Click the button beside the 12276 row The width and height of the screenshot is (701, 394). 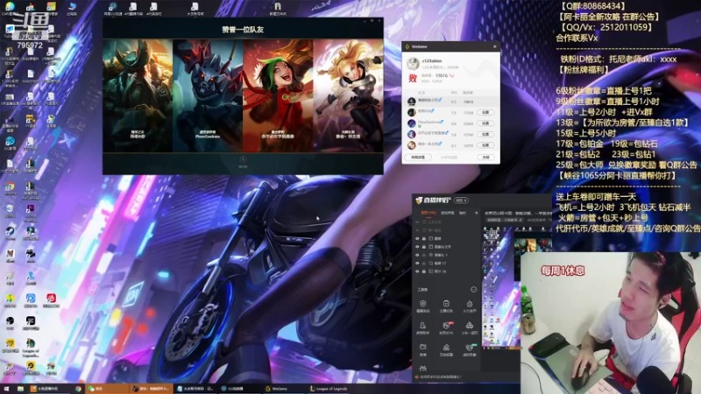click(x=485, y=145)
